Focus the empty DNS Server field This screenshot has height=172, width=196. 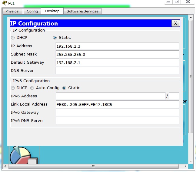click(117, 71)
